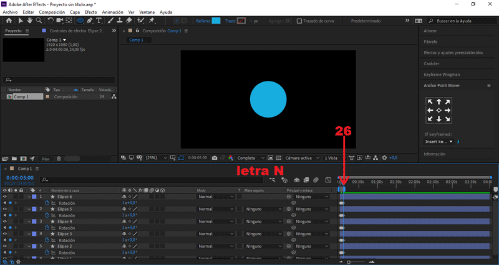Open the Cámara activa view dropdown
This screenshot has height=265, width=499.
(x=301, y=158)
